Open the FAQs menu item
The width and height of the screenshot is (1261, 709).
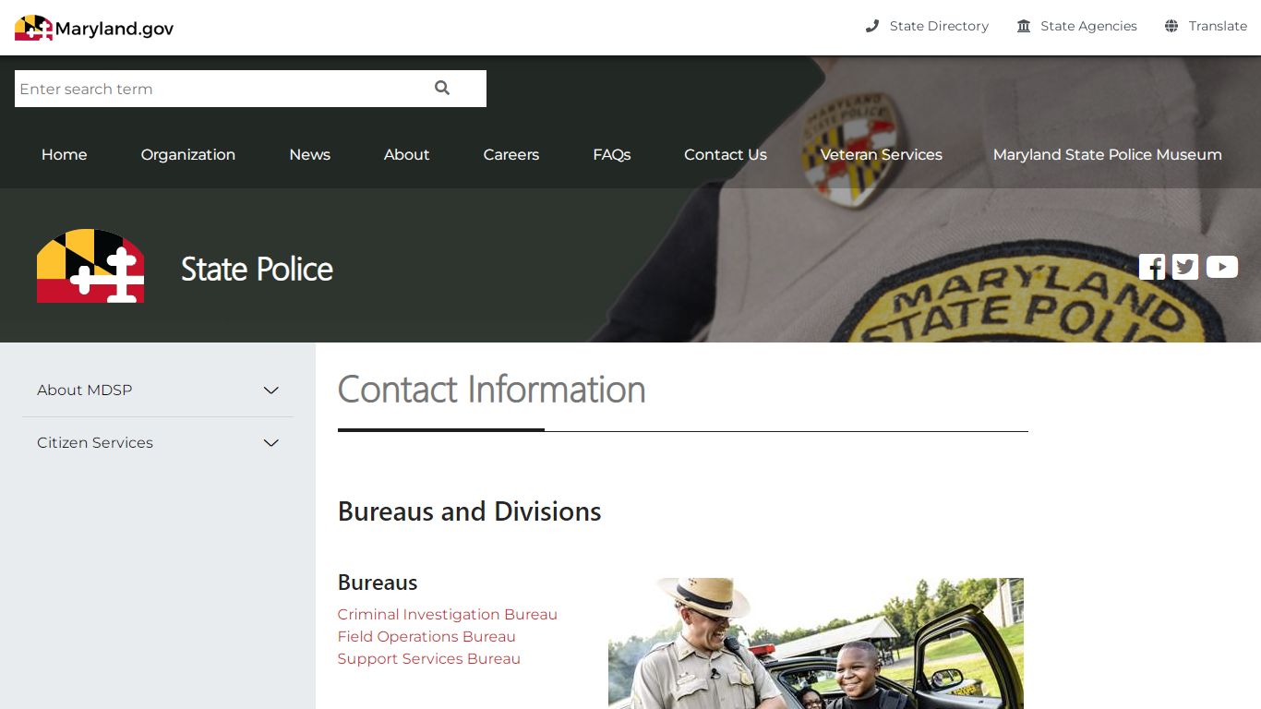click(612, 154)
